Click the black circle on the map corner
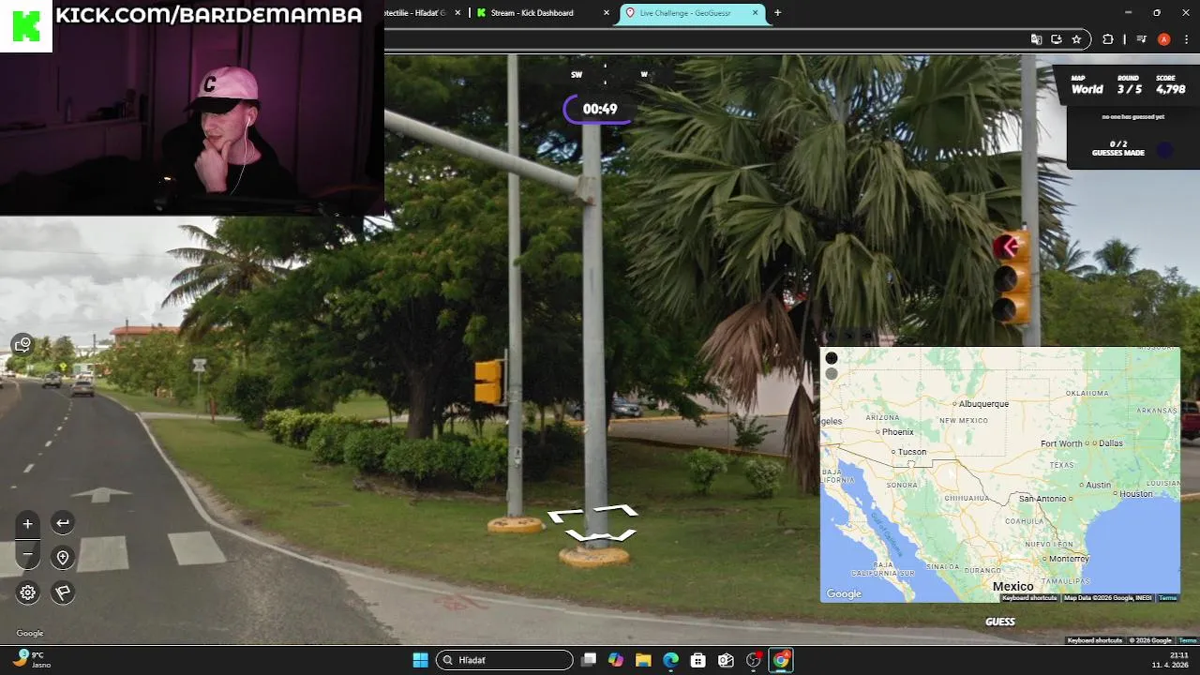The height and width of the screenshot is (675, 1200). coord(831,358)
